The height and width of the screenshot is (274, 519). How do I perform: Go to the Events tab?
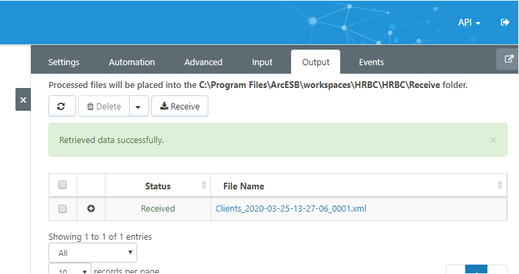click(371, 62)
